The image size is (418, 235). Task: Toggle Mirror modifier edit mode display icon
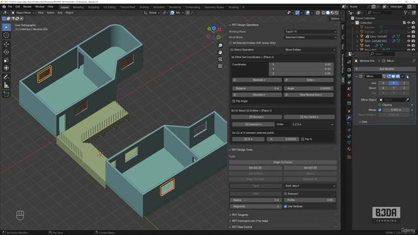(x=389, y=76)
